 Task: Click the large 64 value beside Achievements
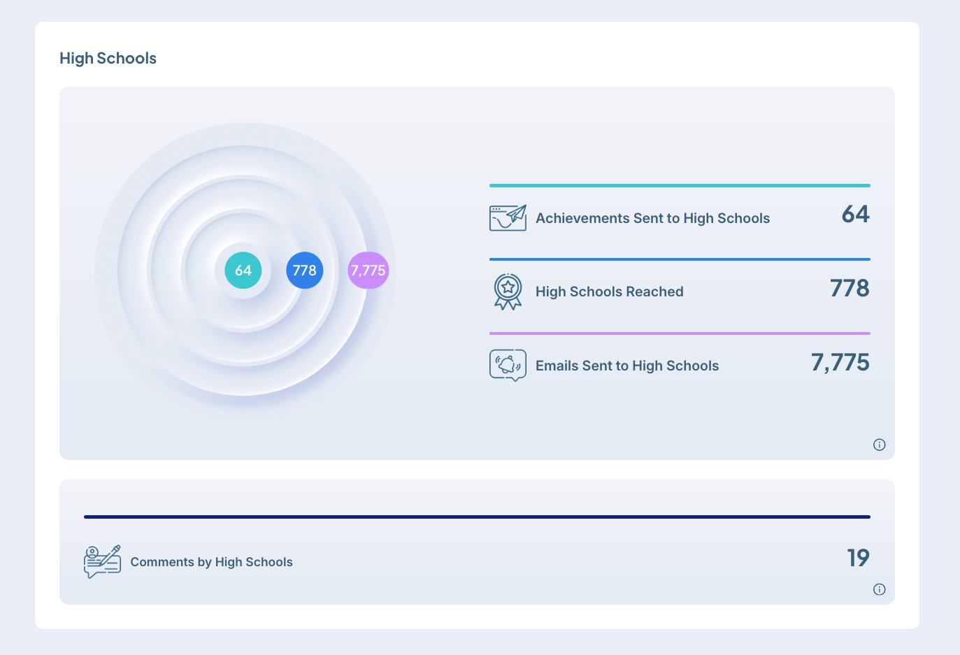[855, 215]
